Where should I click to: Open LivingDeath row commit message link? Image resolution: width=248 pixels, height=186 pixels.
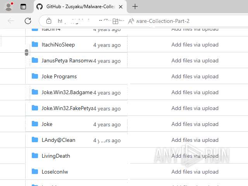click(195, 156)
